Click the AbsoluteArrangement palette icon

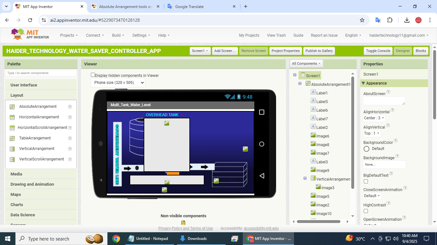[x=12, y=107]
